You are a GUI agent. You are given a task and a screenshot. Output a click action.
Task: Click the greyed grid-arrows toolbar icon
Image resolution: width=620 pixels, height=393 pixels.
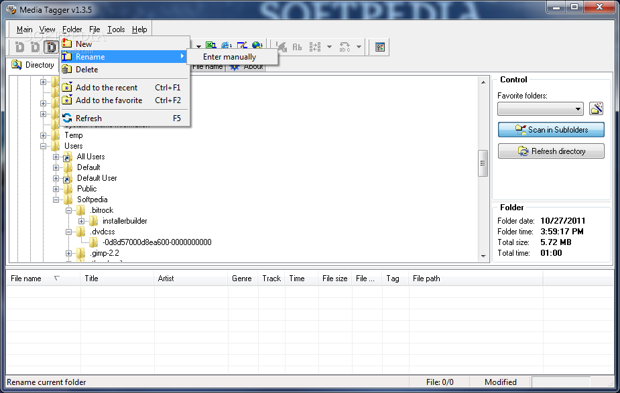(x=315, y=47)
